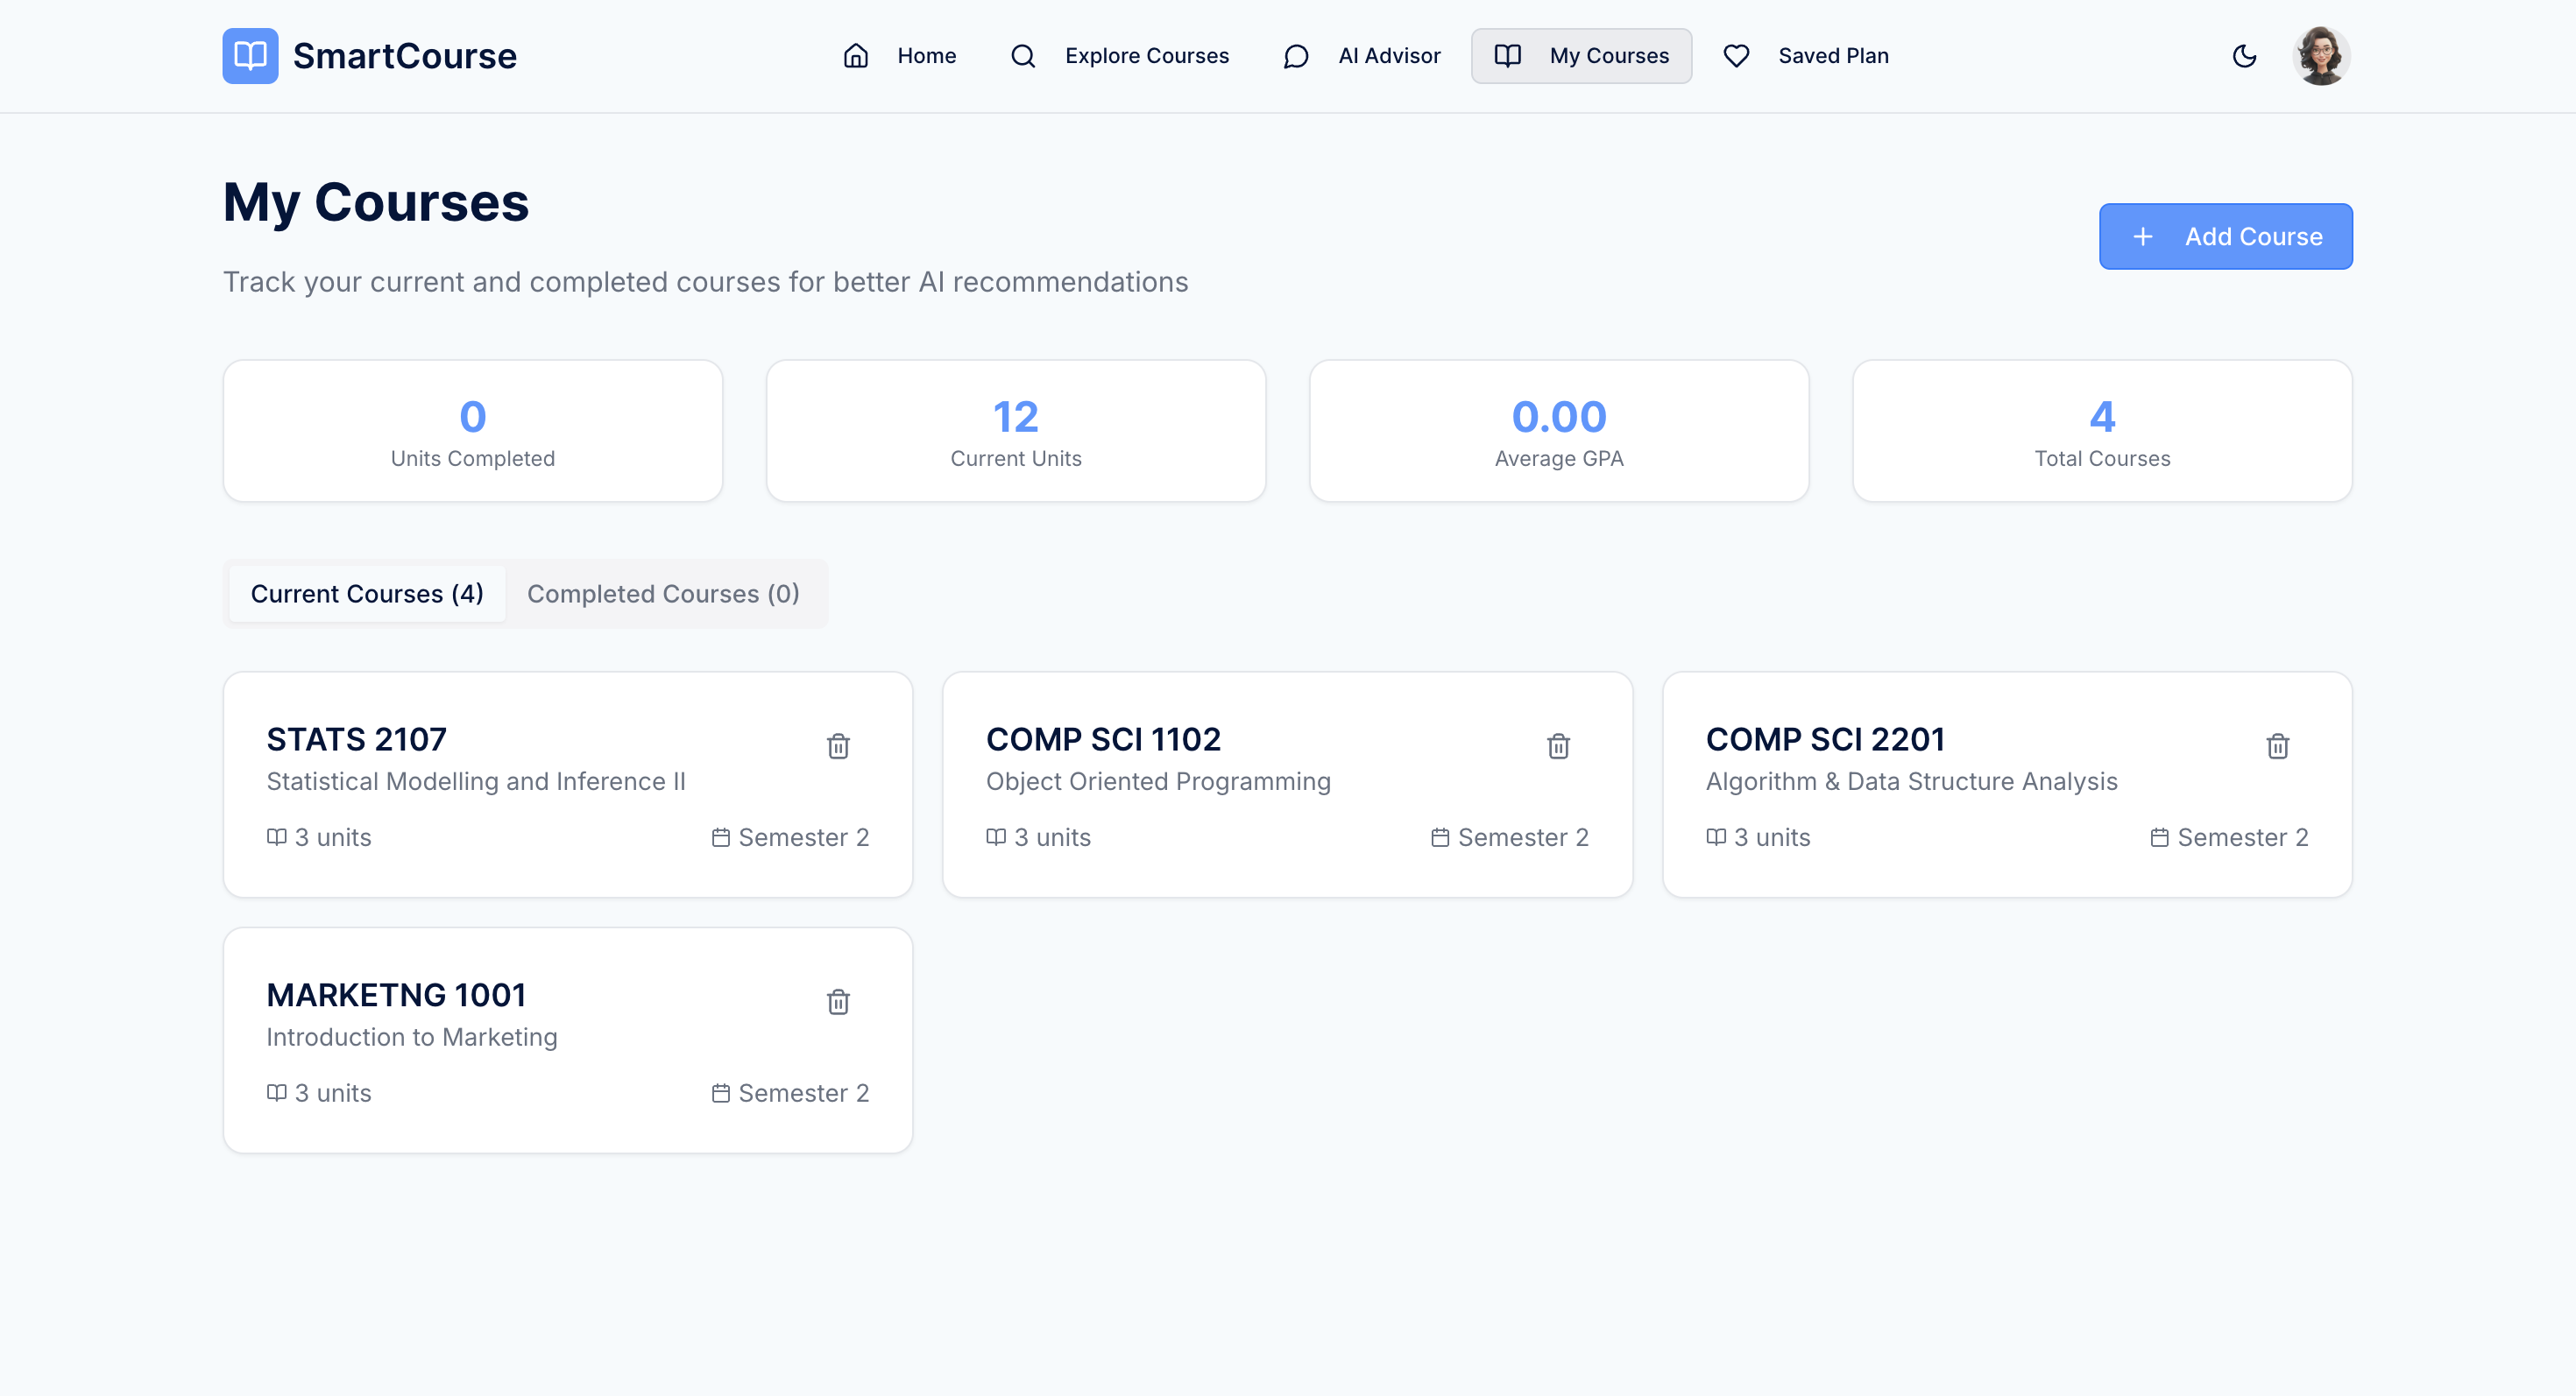Click trash icon on COMP SCI 1102 card
This screenshot has width=2576, height=1396.
1558,745
